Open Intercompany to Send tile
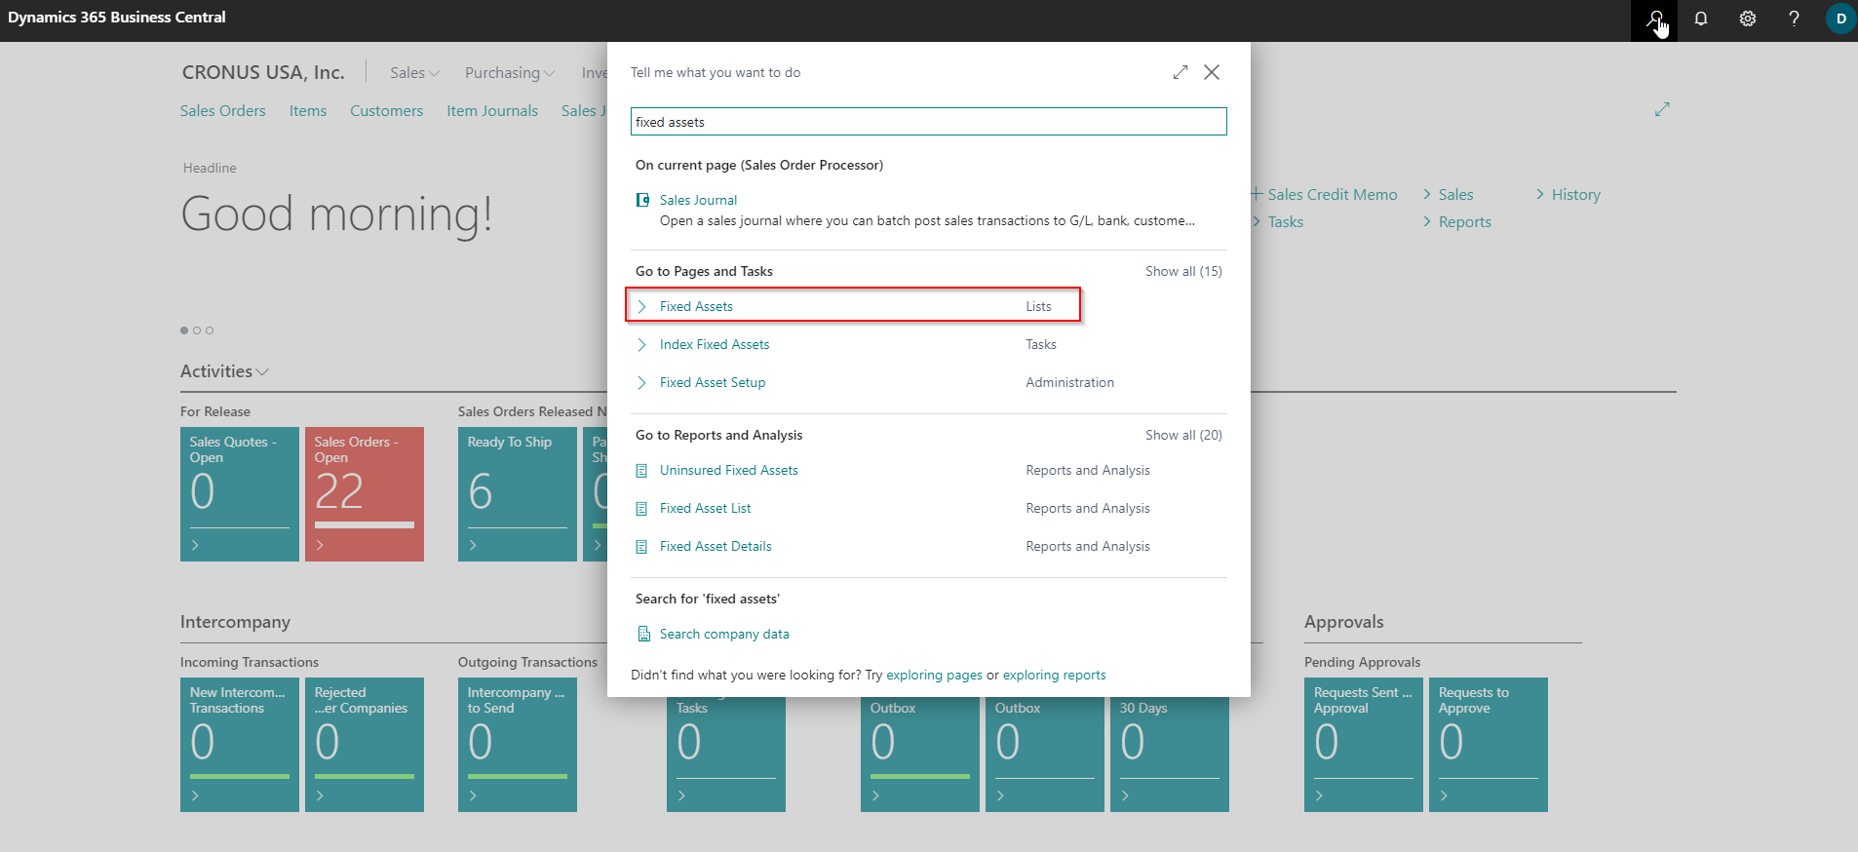The width and height of the screenshot is (1858, 852). click(x=518, y=745)
